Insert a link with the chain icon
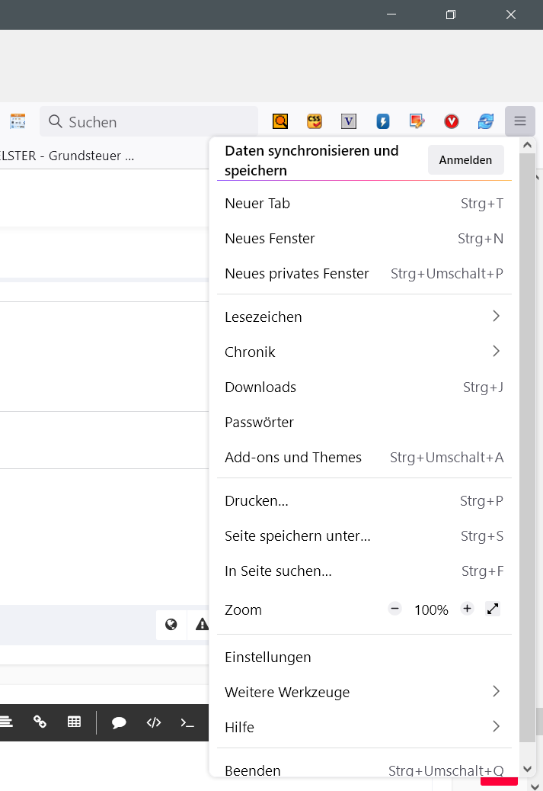Image resolution: width=543 pixels, height=791 pixels. [x=40, y=722]
